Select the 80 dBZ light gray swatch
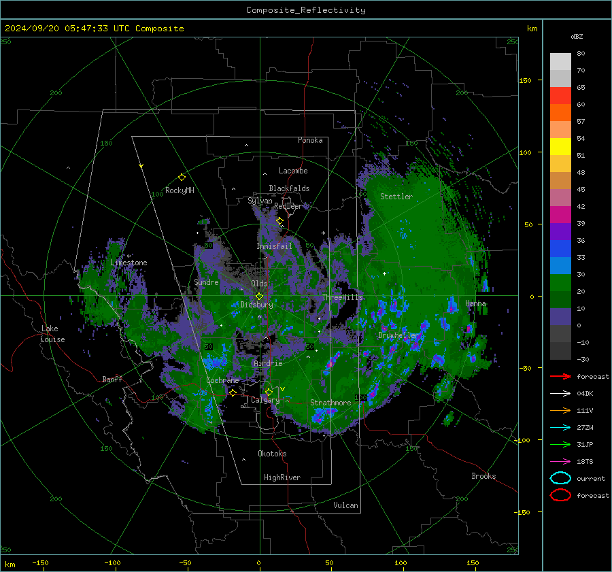612x572 pixels. (x=560, y=62)
